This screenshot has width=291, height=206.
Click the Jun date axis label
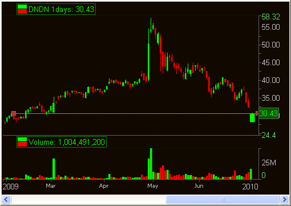199,186
